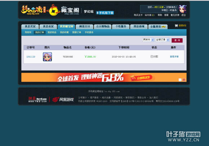Switch to the 网易支付 tab
Viewport: 209px width, 146px height.
(x=85, y=27)
